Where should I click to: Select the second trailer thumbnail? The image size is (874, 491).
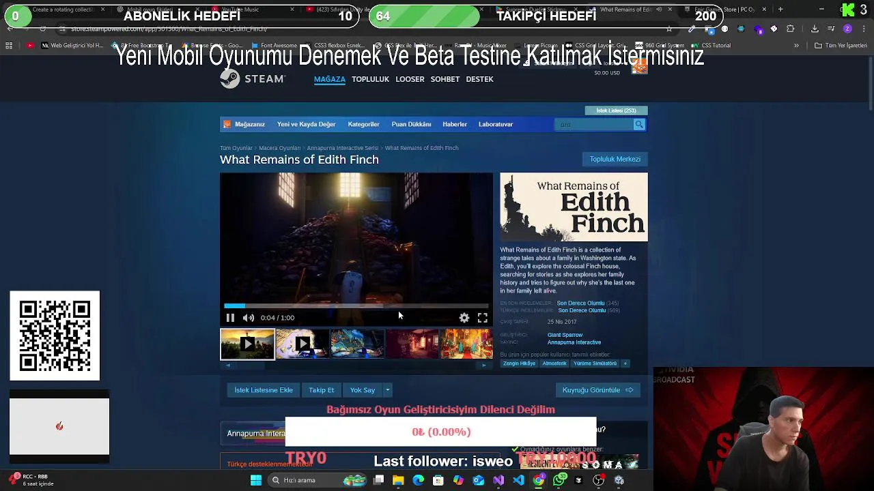point(302,344)
